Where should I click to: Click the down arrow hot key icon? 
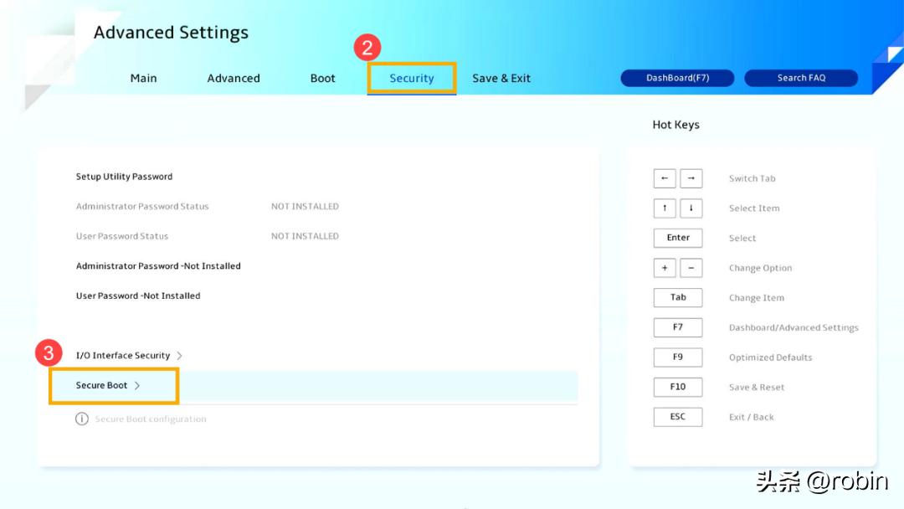click(691, 208)
